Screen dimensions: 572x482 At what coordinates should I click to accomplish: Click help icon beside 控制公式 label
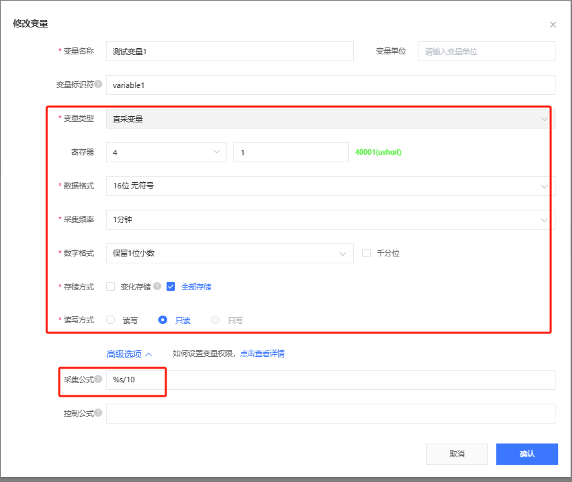[x=98, y=413]
